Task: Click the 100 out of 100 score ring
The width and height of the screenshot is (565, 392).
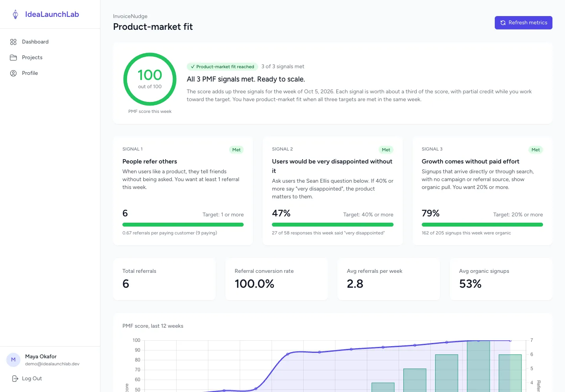Action: point(150,79)
